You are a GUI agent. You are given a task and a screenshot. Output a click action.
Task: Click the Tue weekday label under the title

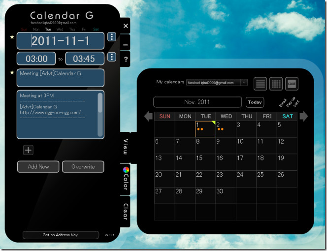click(x=48, y=30)
